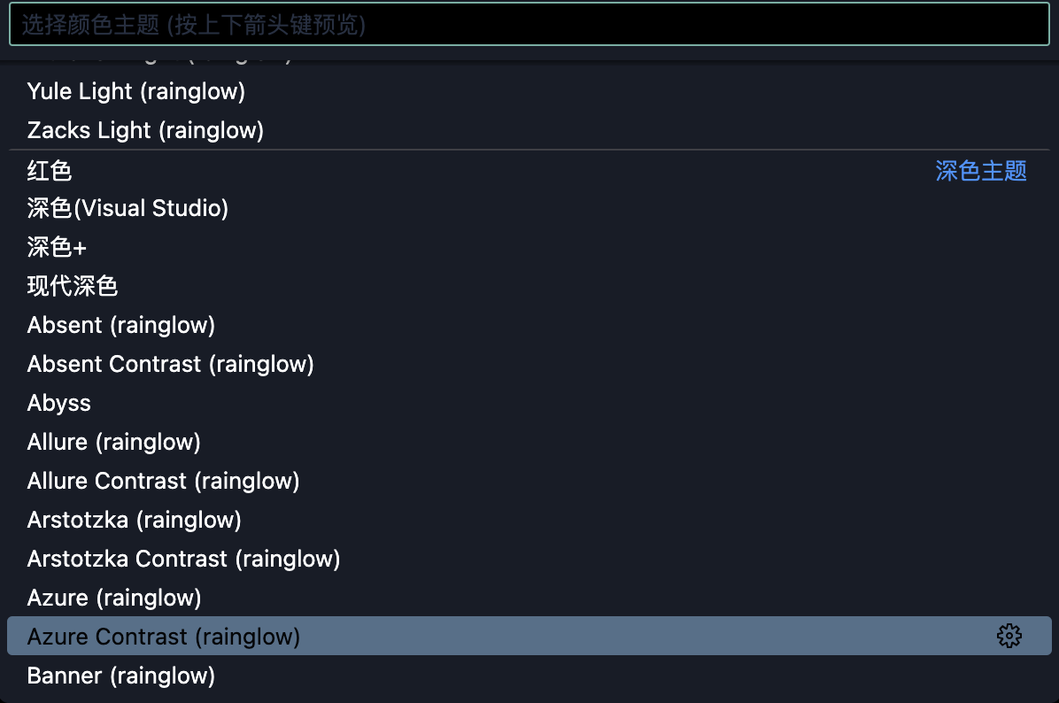Select the 深色+ theme
This screenshot has height=703, width=1059.
[529, 247]
